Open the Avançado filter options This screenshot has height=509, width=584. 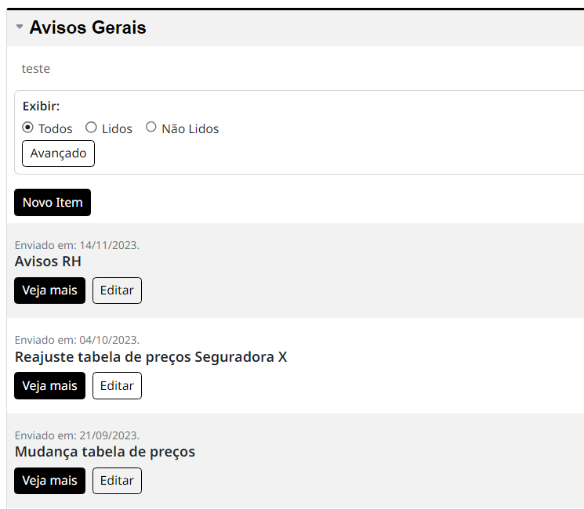click(x=58, y=153)
